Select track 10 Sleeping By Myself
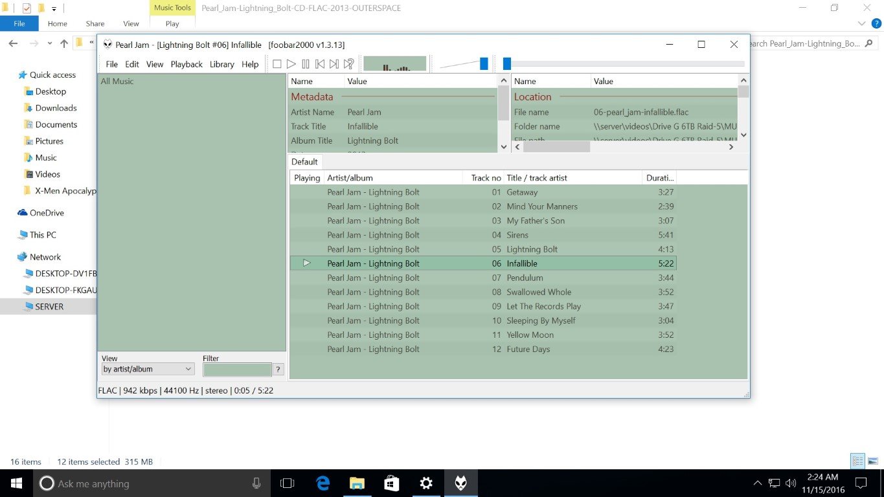 [483, 320]
